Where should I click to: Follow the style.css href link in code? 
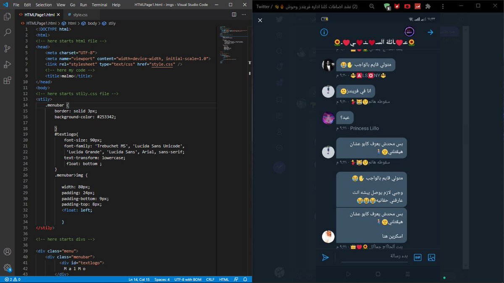pyautogui.click(x=163, y=64)
